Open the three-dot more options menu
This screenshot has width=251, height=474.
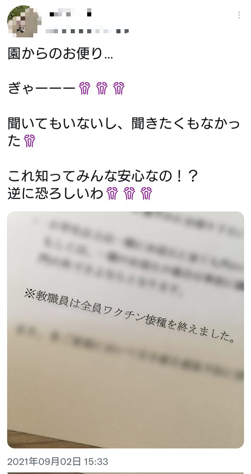coord(239,15)
